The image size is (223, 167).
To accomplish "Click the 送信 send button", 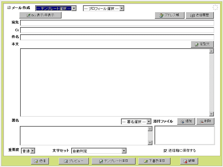I will 40,161.
